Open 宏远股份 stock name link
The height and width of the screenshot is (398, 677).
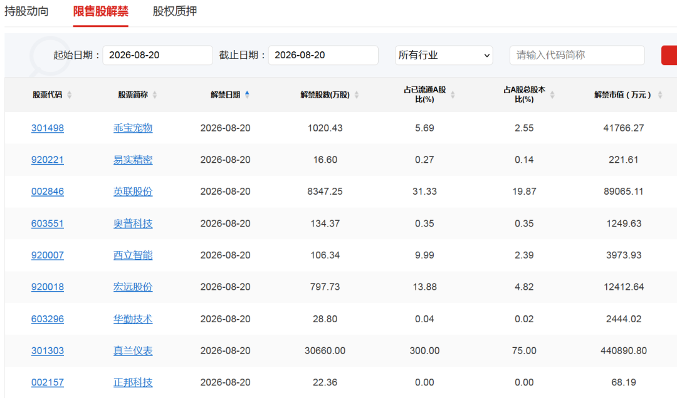click(x=133, y=287)
